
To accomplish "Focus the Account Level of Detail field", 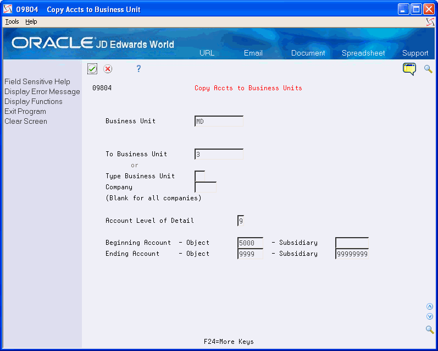I will click(x=241, y=221).
